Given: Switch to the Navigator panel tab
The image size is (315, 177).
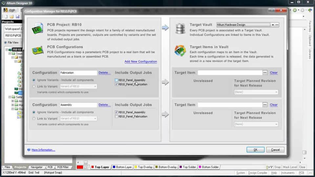Looking at the screenshot, I should 36,167.
